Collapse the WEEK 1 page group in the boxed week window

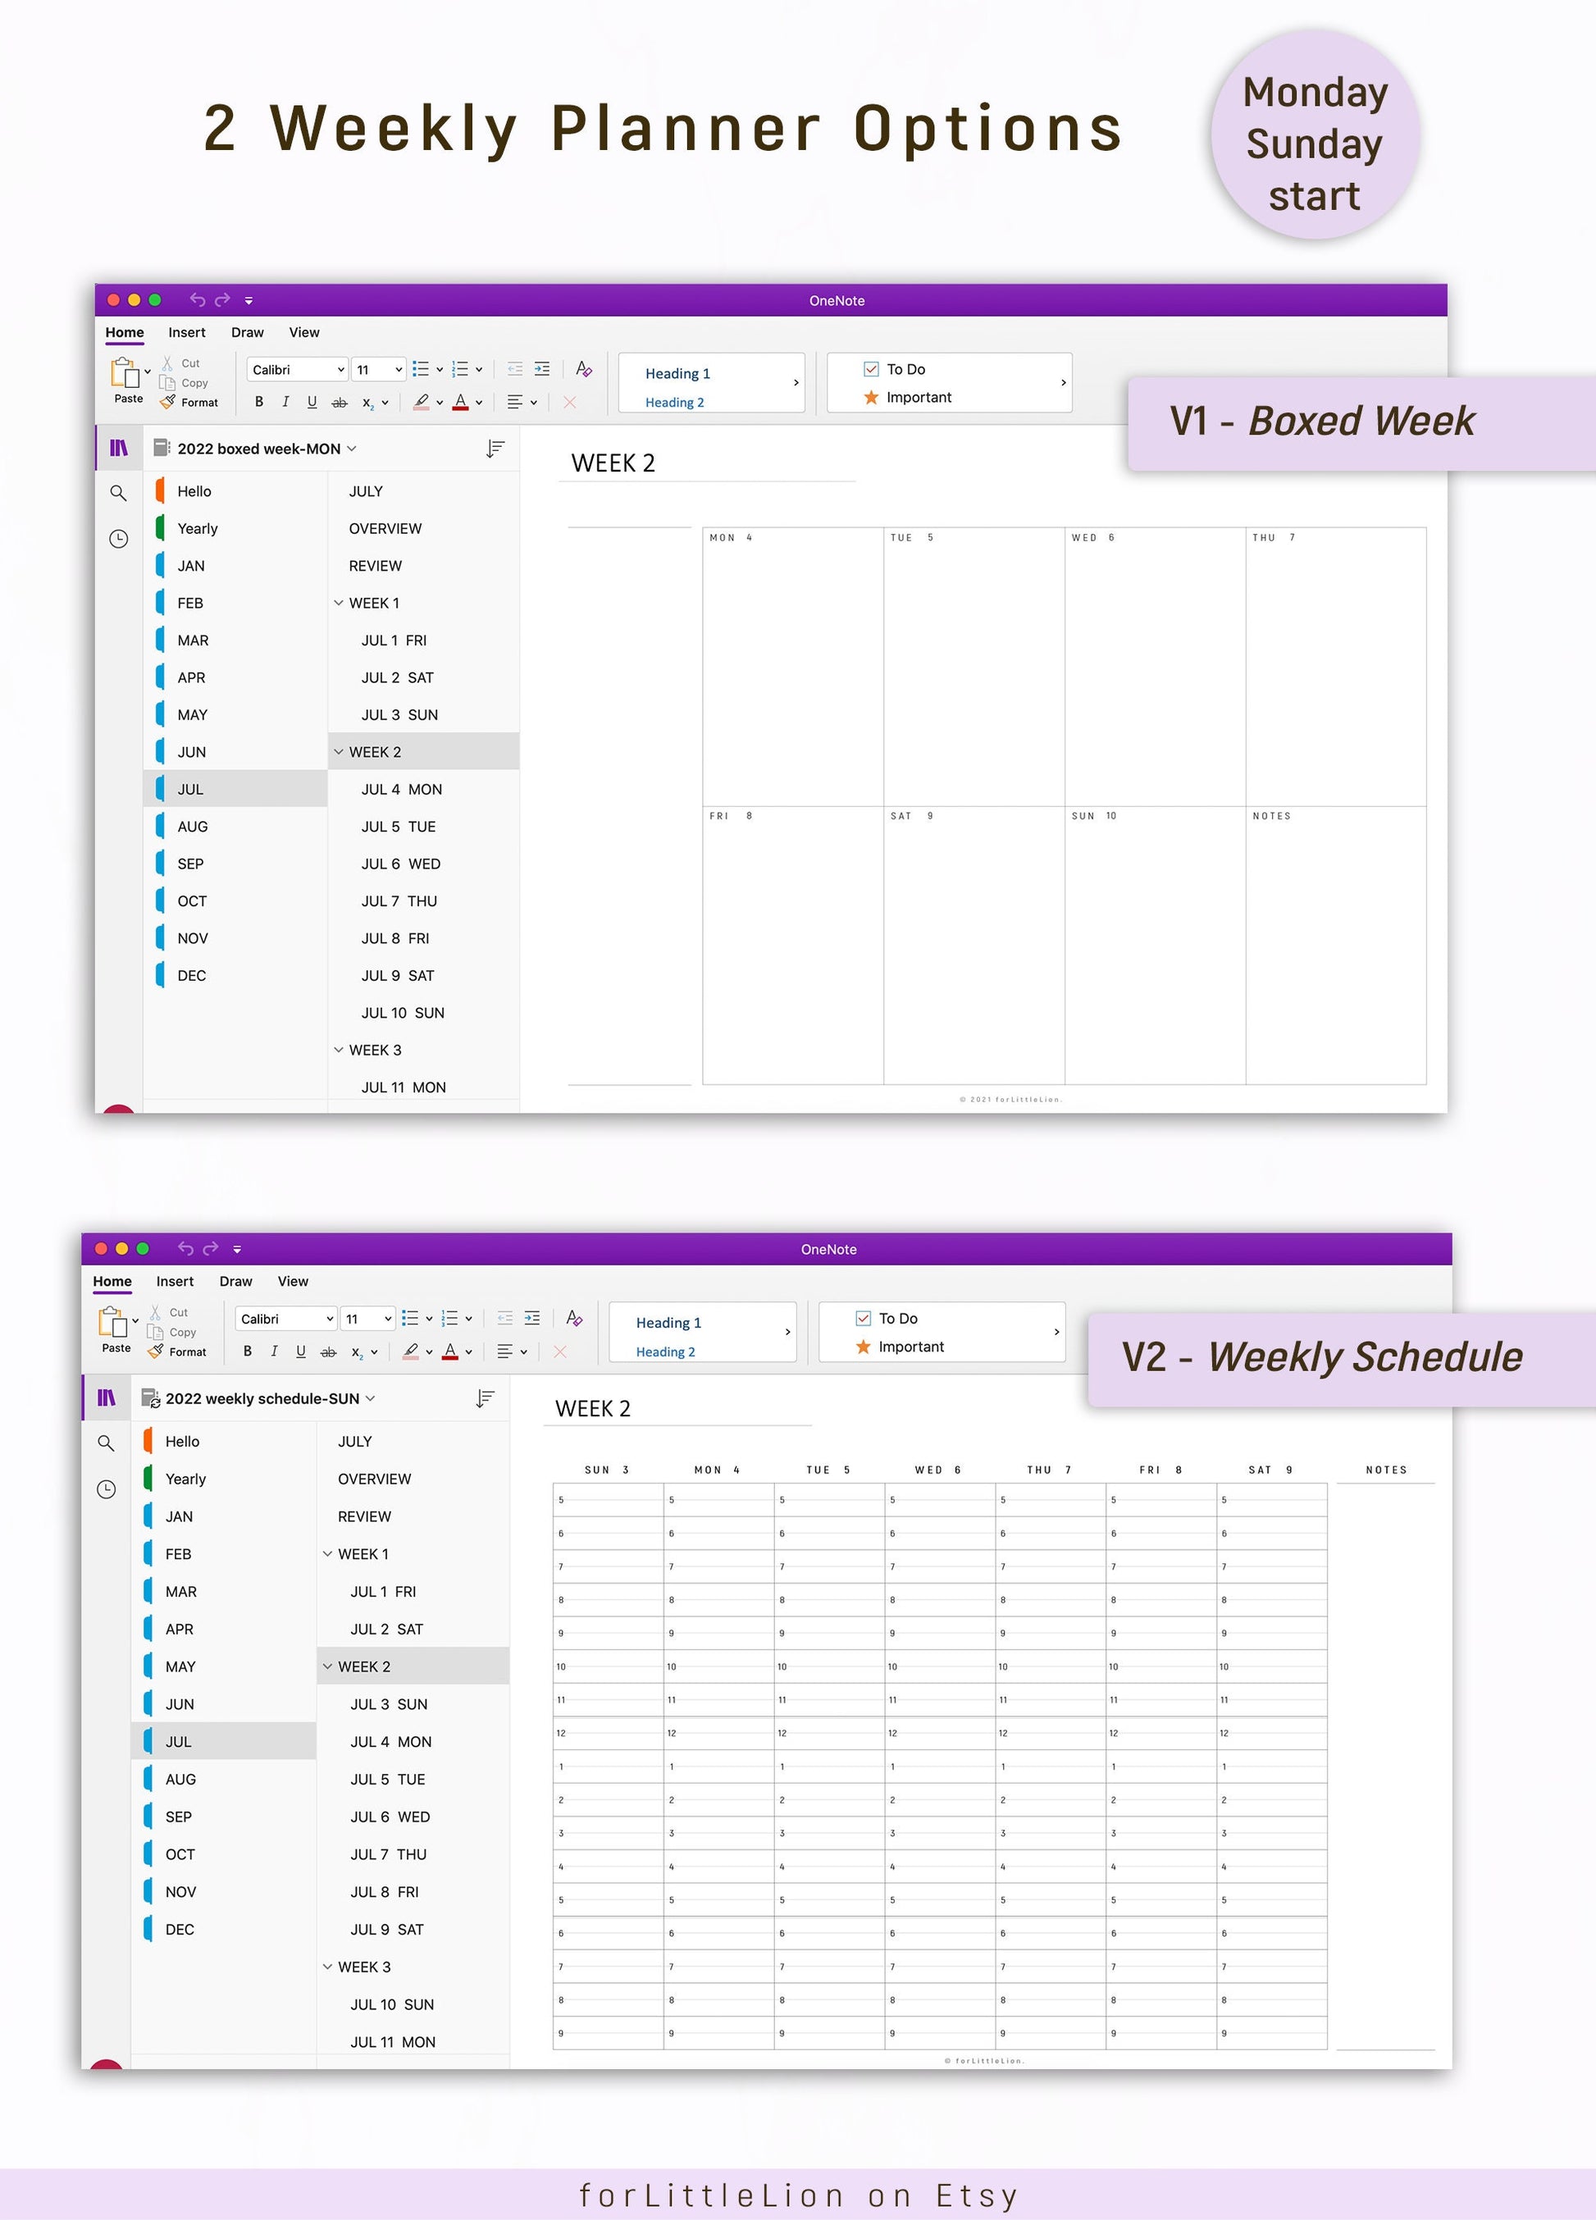(x=339, y=603)
